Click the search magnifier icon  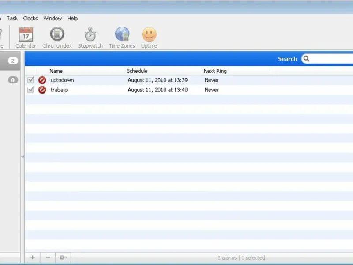[x=306, y=59]
